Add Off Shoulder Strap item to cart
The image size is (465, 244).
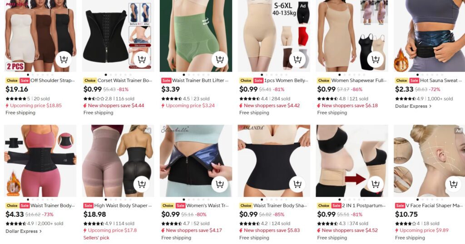[x=64, y=59]
